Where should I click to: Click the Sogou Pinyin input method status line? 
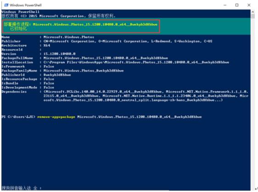click(22, 188)
